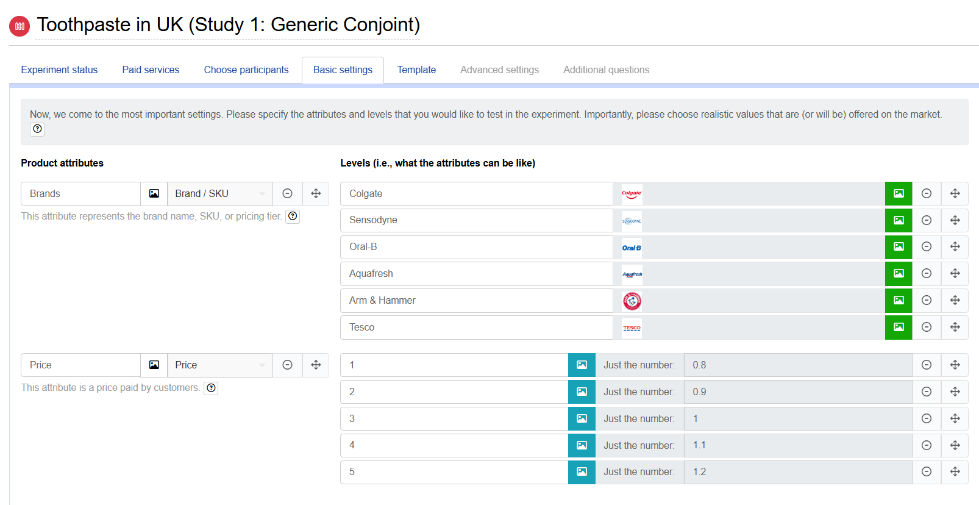
Task: Remove the Brands attribute with minus icon
Action: pos(288,193)
